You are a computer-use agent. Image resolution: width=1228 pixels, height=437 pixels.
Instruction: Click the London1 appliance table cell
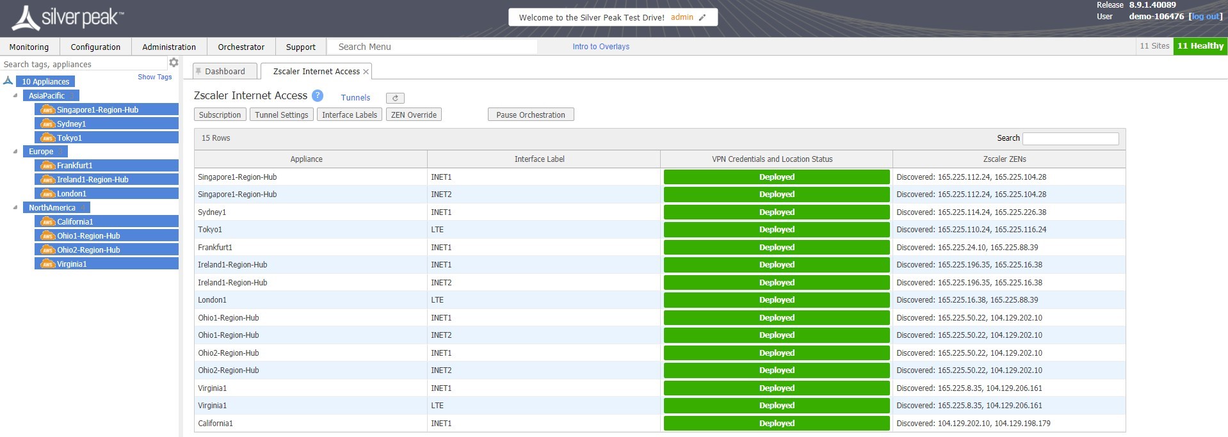pos(311,300)
